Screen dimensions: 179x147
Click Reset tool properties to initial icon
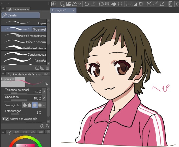pyautogui.click(x=42, y=126)
